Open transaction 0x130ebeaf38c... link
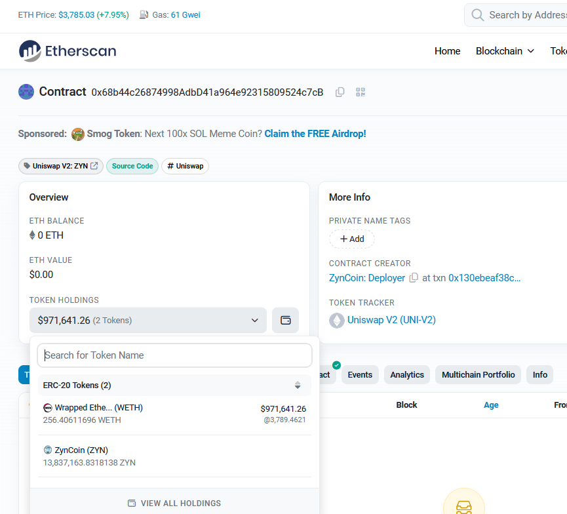The width and height of the screenshot is (567, 514). point(484,278)
